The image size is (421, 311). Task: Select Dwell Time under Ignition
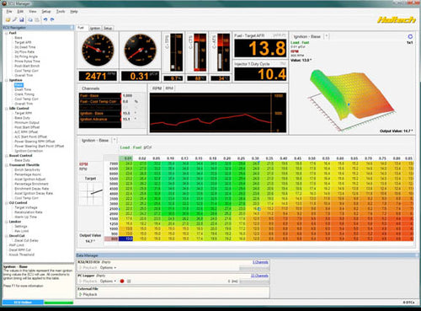(23, 89)
